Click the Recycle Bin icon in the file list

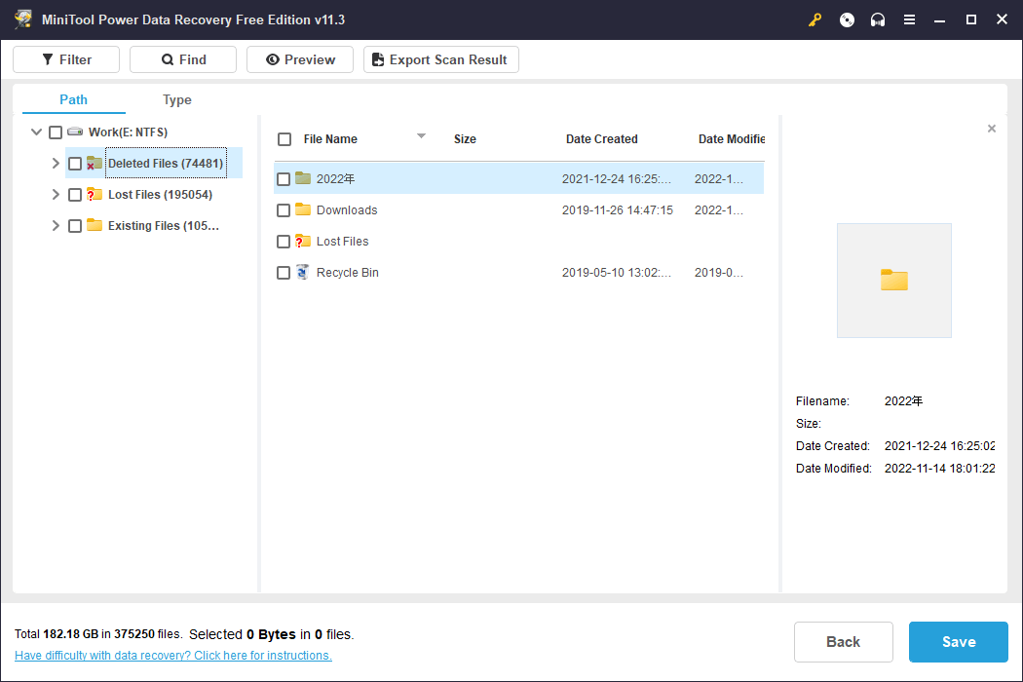(301, 272)
